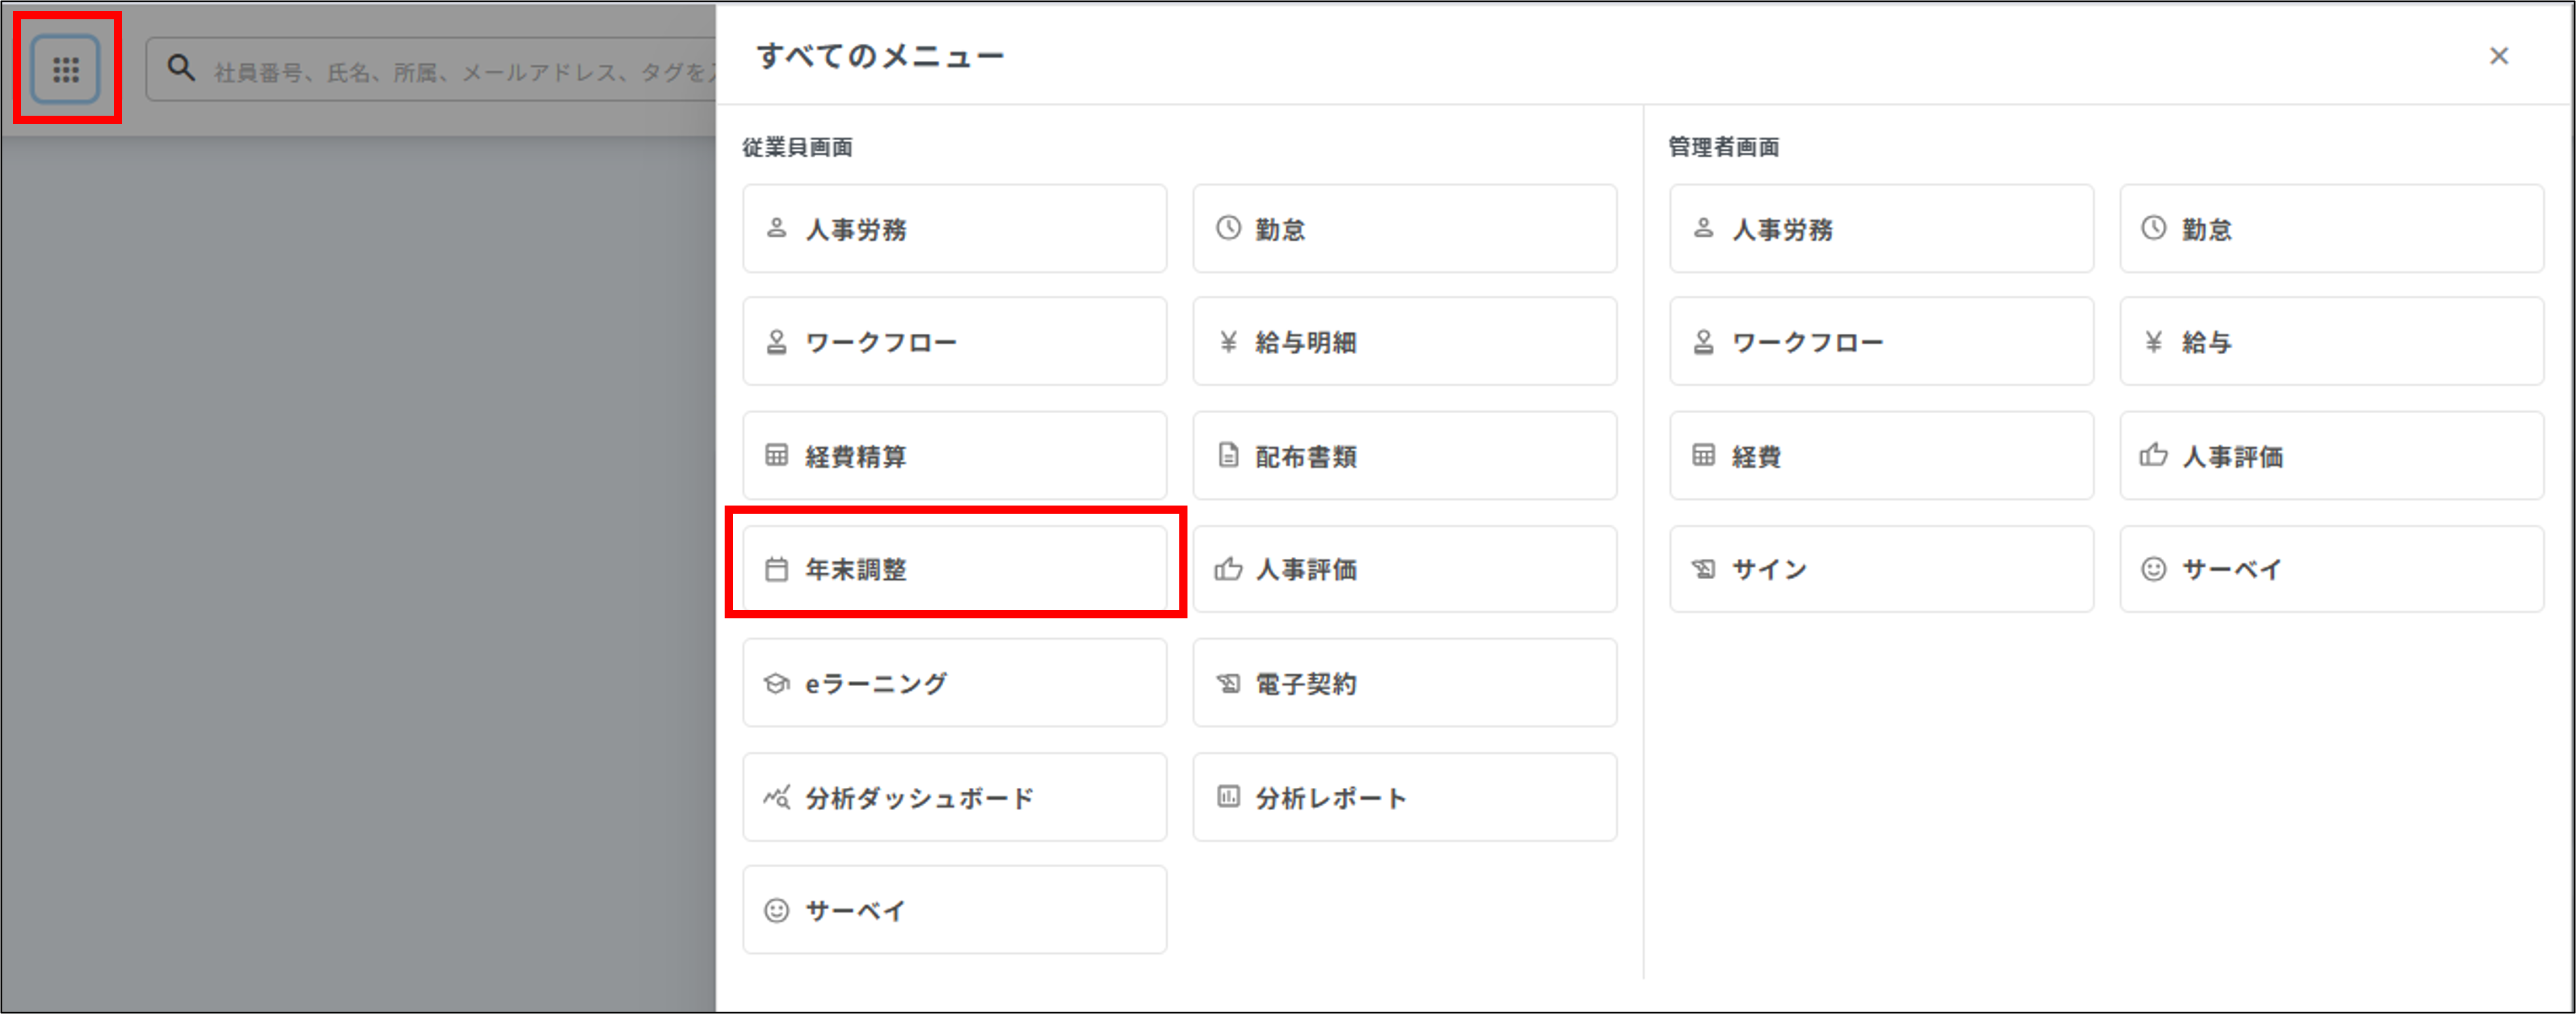Image resolution: width=2576 pixels, height=1014 pixels.
Task: Open 年末調整 from the employee menu
Action: 954,568
